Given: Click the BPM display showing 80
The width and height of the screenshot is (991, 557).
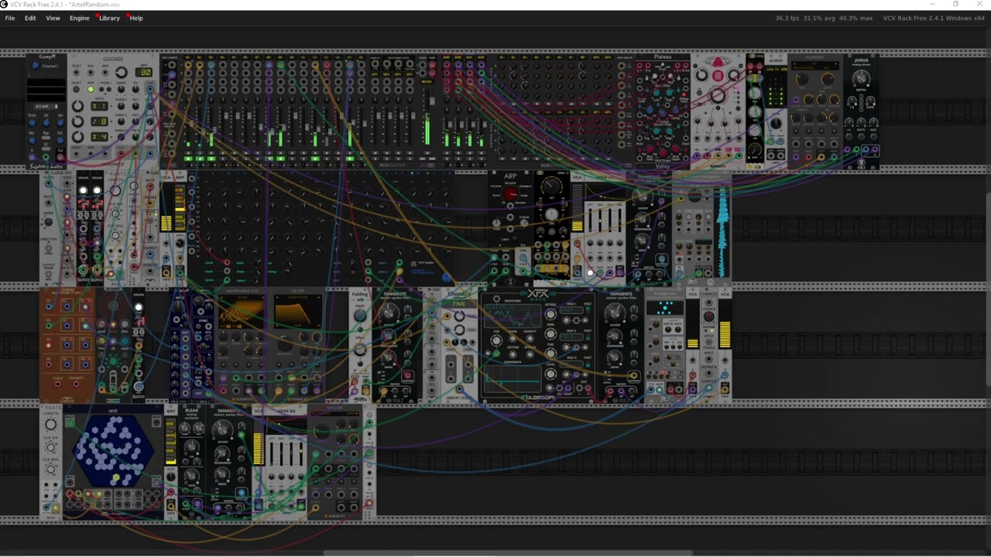Looking at the screenshot, I should [144, 72].
